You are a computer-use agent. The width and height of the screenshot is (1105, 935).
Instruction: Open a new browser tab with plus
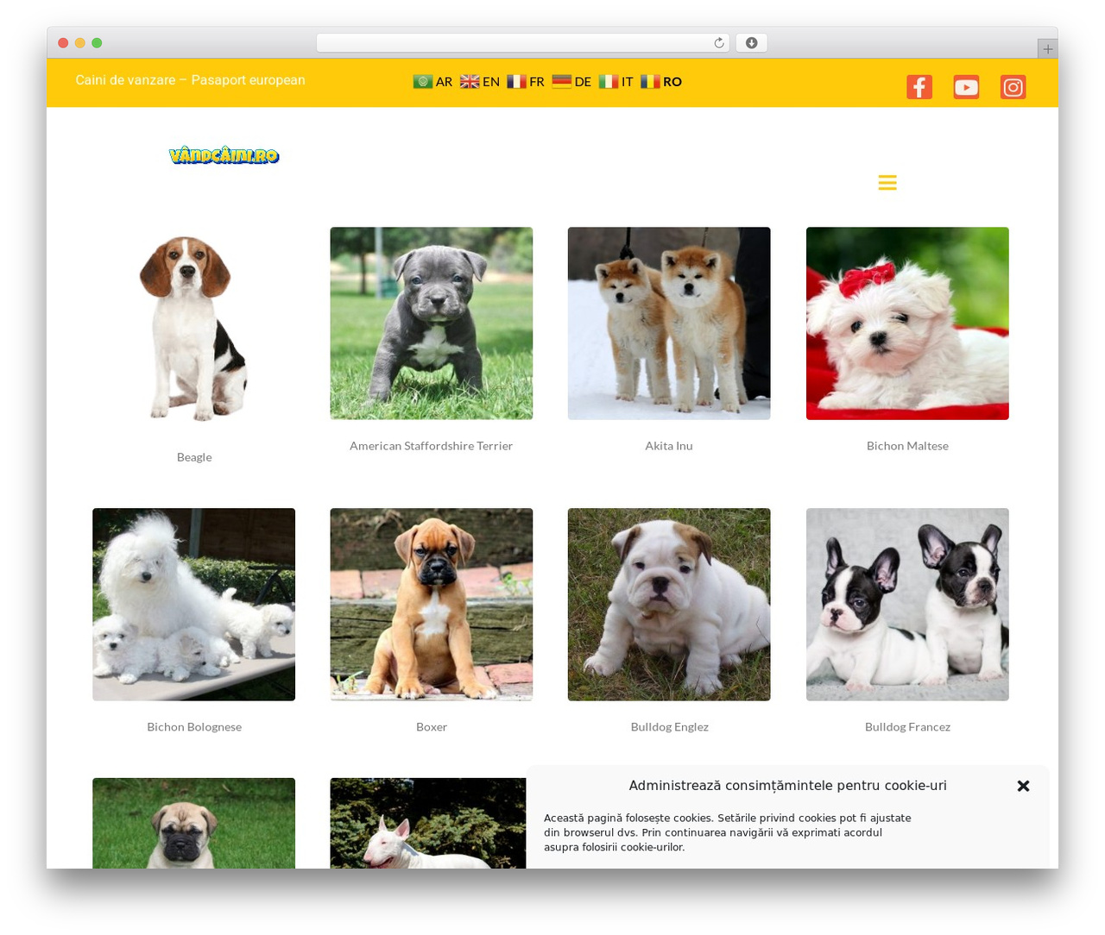point(1047,49)
